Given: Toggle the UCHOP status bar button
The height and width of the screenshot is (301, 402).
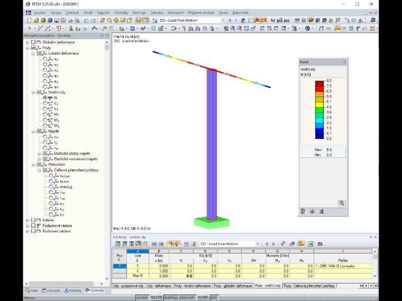Looking at the screenshot, I should [142, 297].
